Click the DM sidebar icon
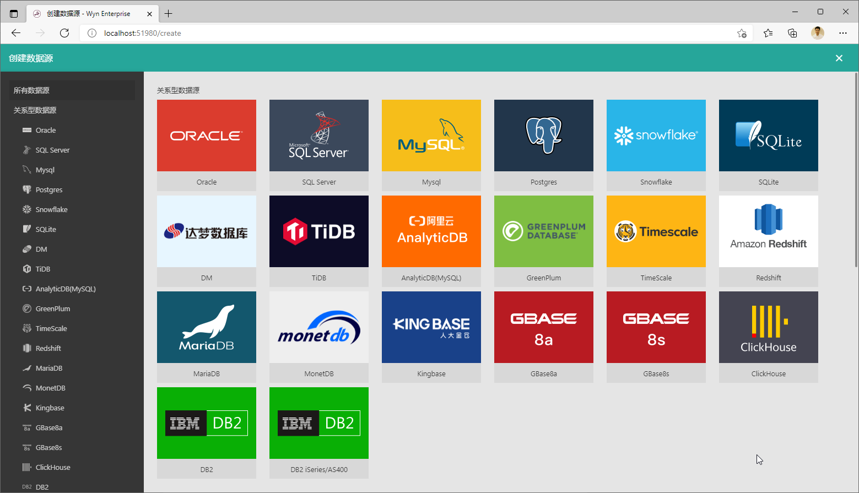This screenshot has width=859, height=493. (x=27, y=249)
